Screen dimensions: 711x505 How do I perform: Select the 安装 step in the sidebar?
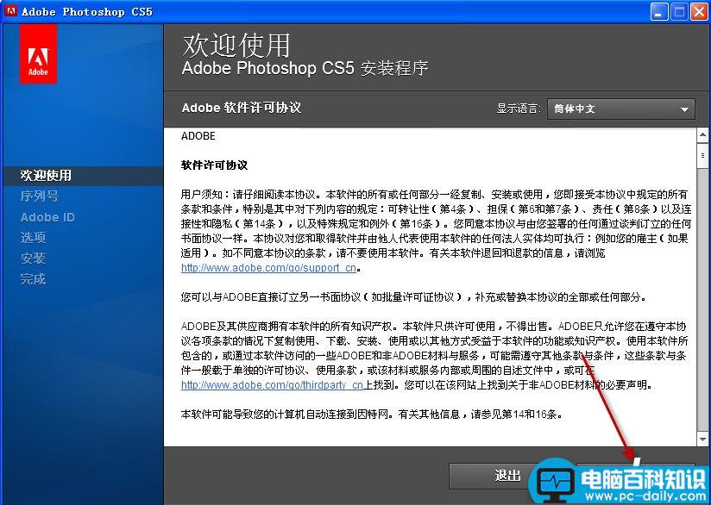tap(33, 258)
